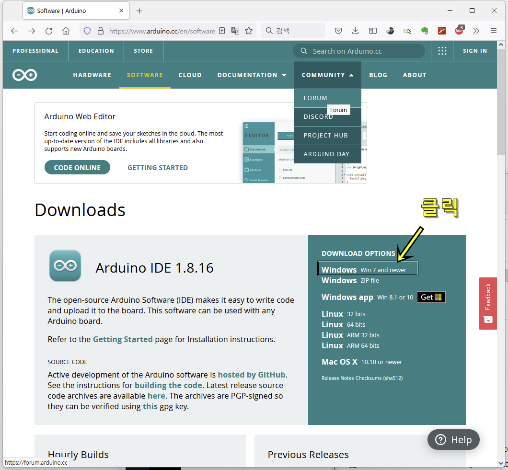Go to the browser Home page
The image size is (508, 470).
coord(66,31)
